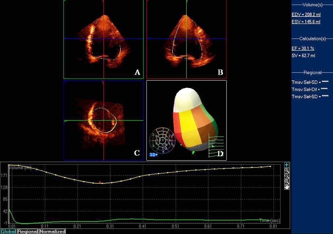Switch to the Global tab

pyautogui.click(x=9, y=231)
